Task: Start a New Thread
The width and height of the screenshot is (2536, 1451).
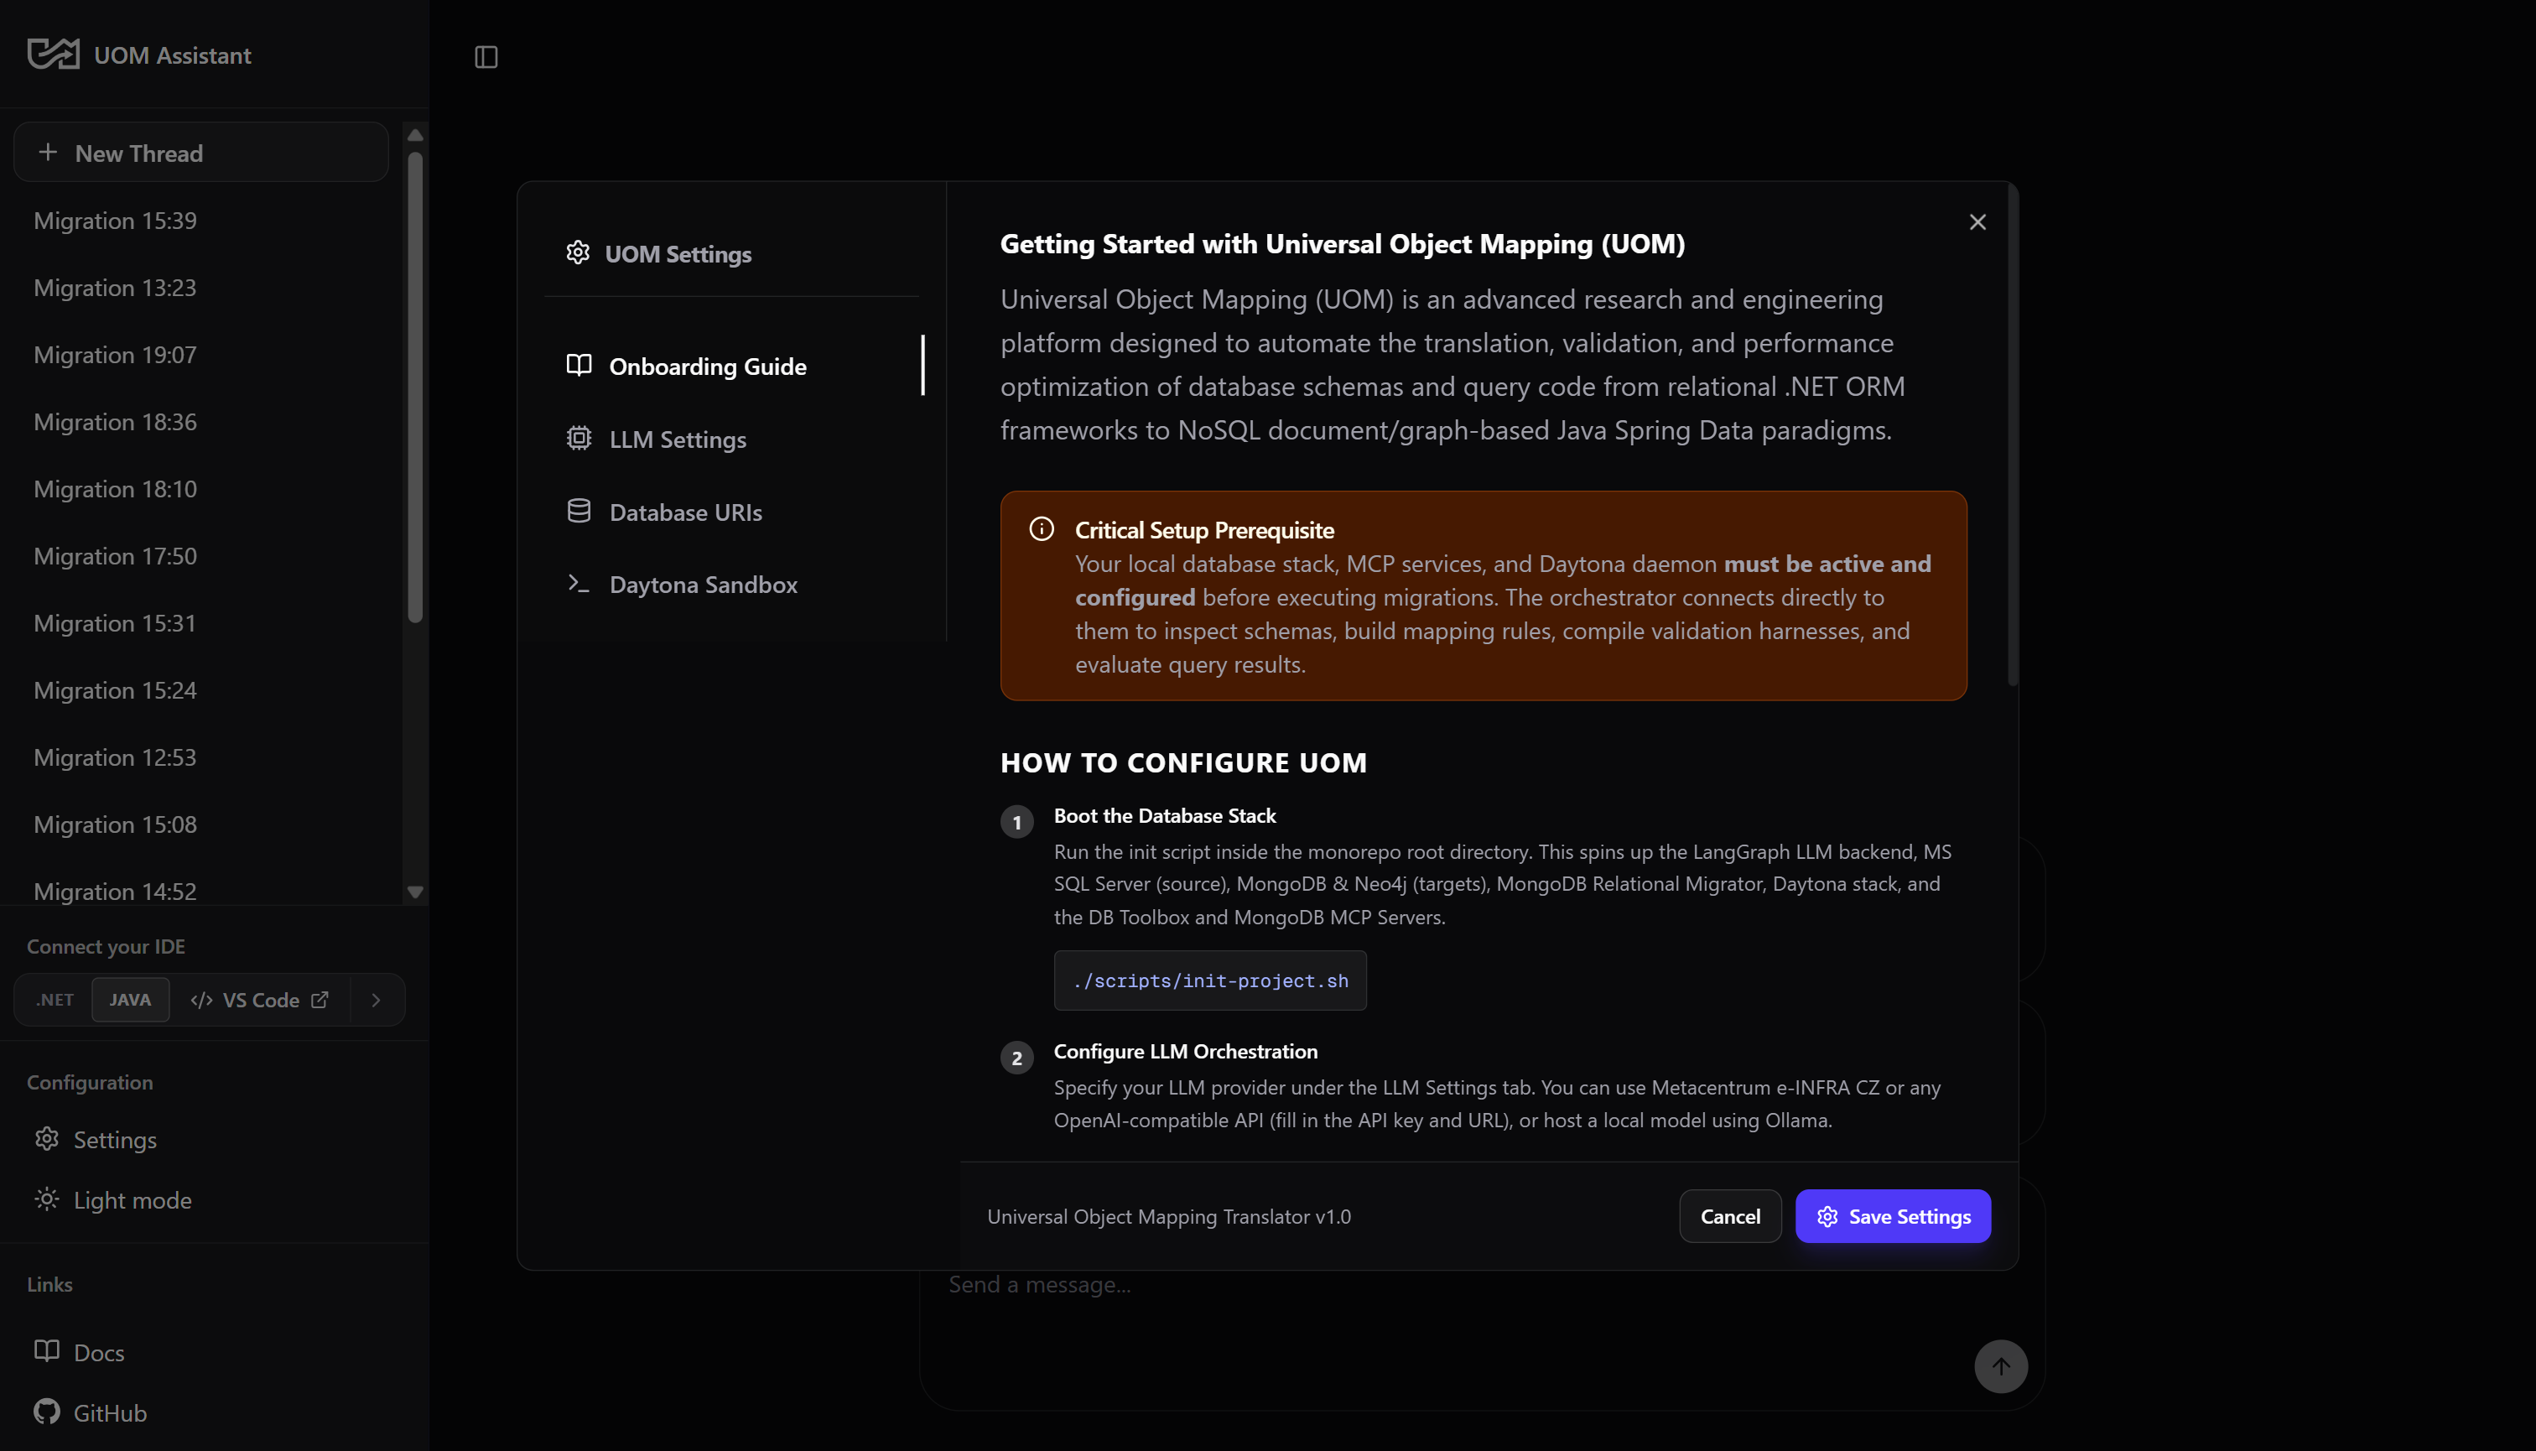Action: [x=201, y=153]
